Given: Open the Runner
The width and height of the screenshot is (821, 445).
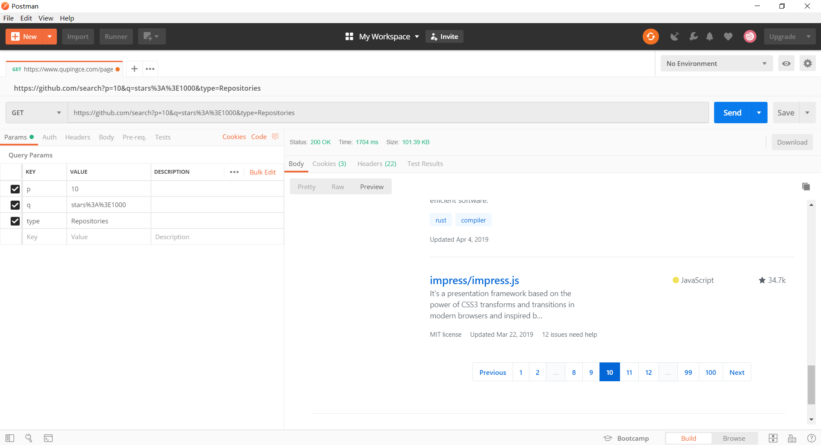Looking at the screenshot, I should (116, 36).
